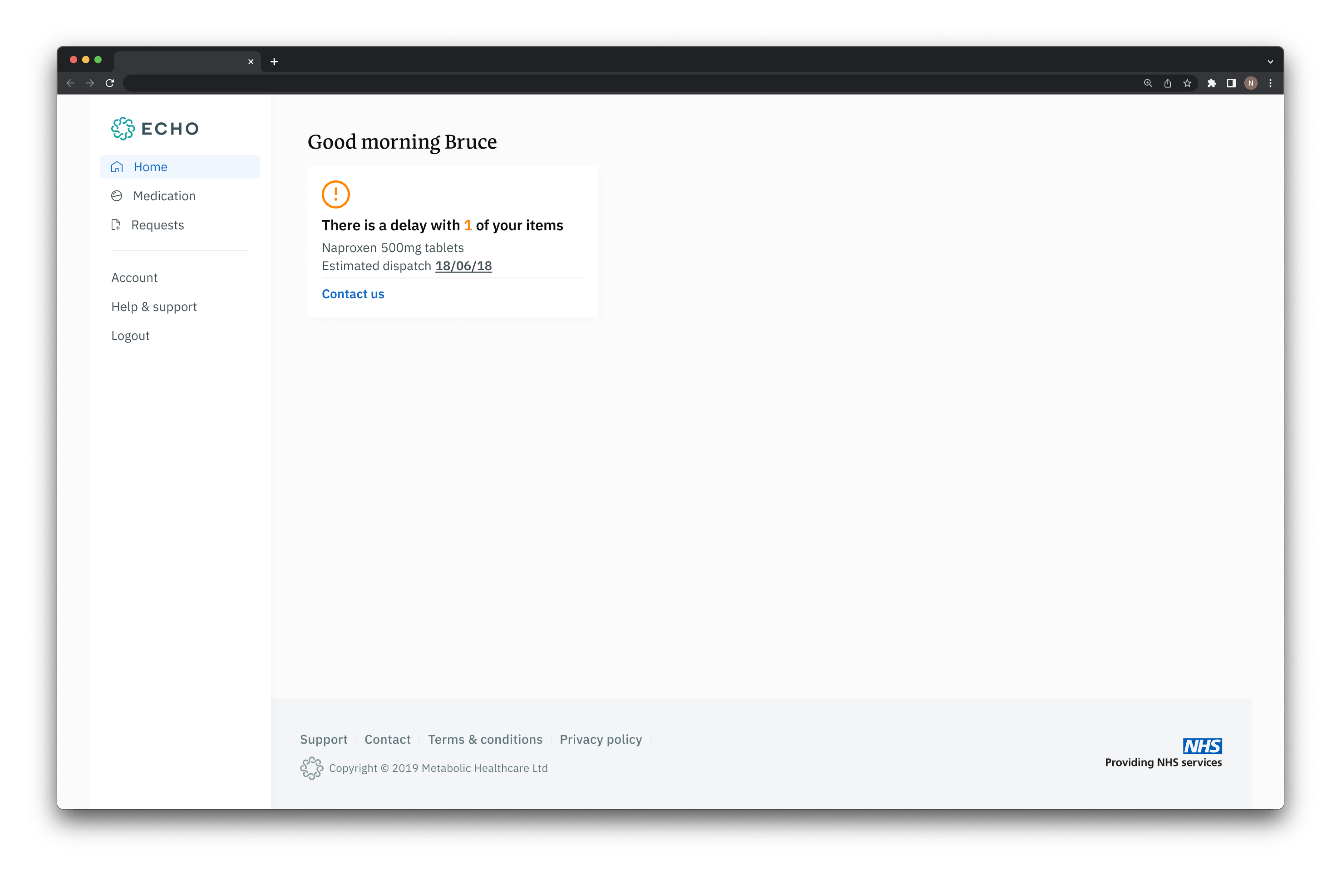Open the browser zoom magnifier icon
The image size is (1341, 877).
pos(1148,83)
